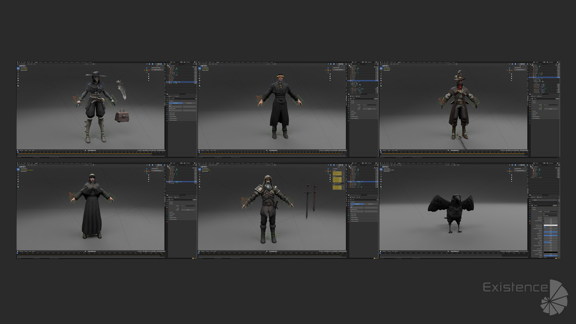This screenshot has width=576, height=324.
Task: Select Transform tool in hooded warrior window
Action: (200, 181)
